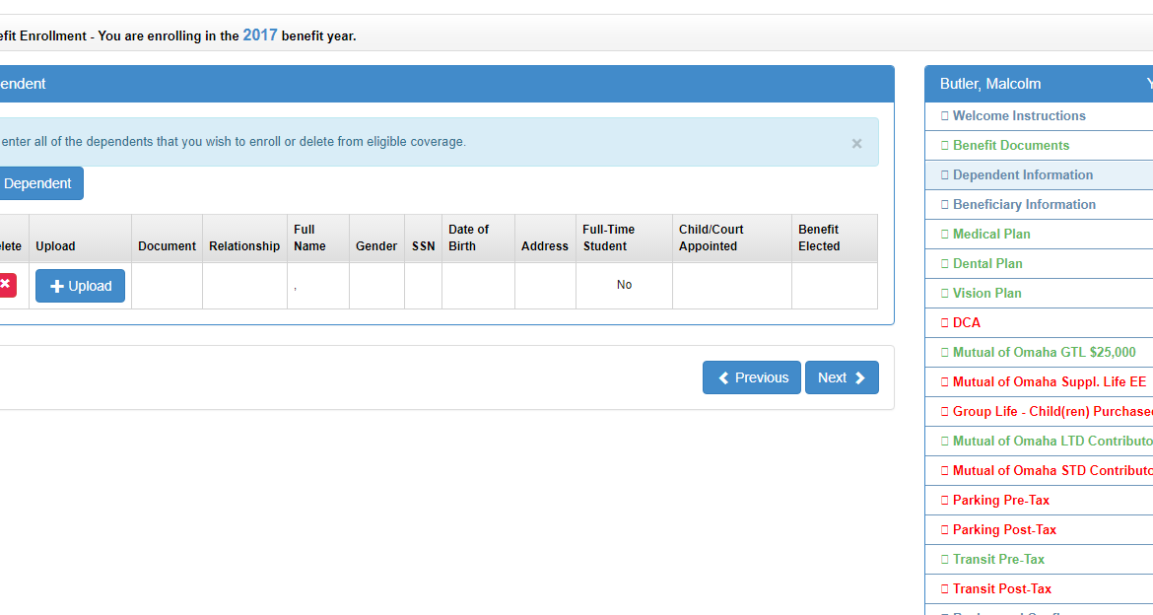Open Mutual of Omaha Suppl. Life EE
The width and height of the screenshot is (1153, 615).
1049,381
